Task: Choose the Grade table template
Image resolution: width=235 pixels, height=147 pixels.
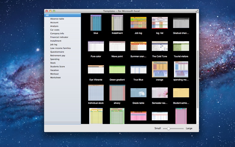Action: pyautogui.click(x=138, y=93)
